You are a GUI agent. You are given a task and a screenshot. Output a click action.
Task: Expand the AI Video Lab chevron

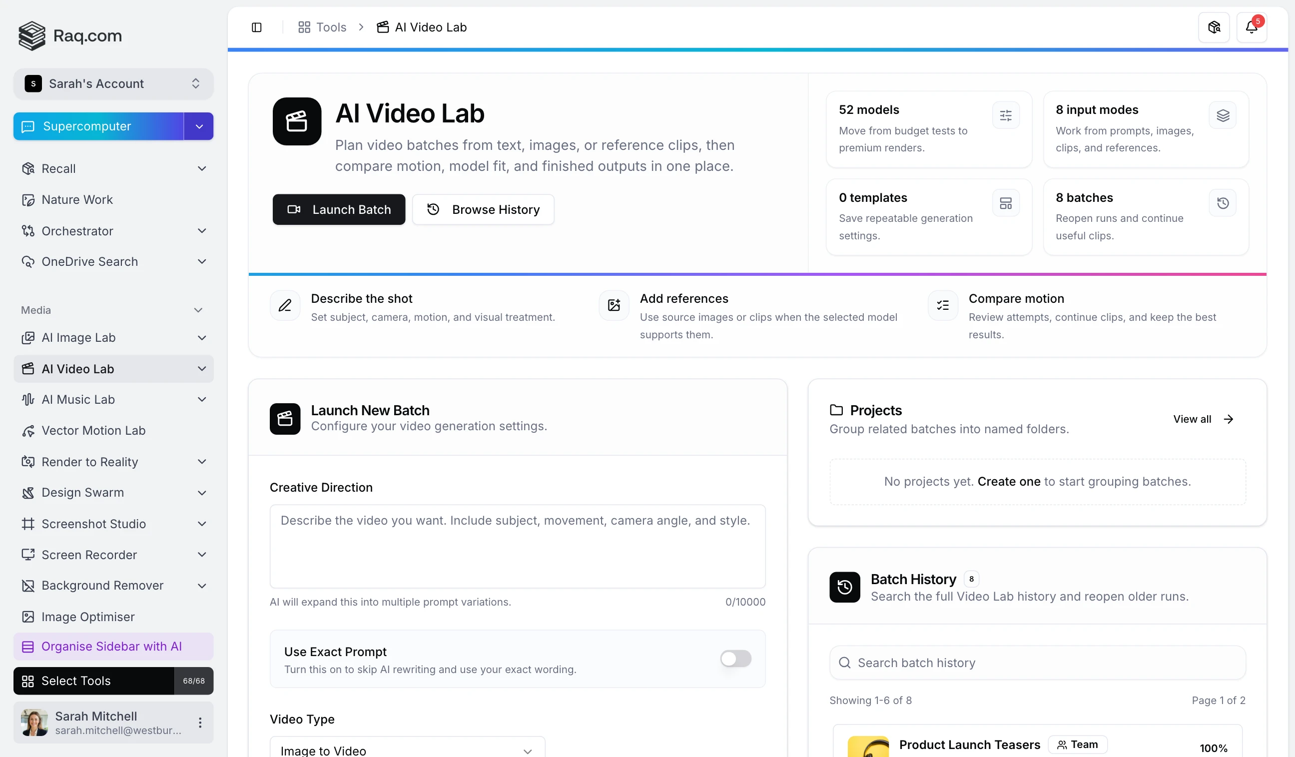click(x=202, y=369)
